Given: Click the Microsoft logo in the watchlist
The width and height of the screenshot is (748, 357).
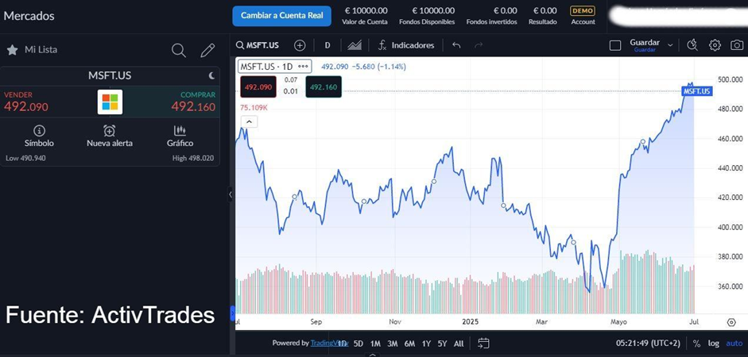Looking at the screenshot, I should [x=110, y=102].
